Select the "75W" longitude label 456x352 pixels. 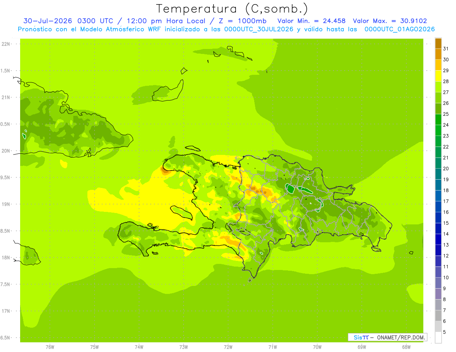[95, 347]
